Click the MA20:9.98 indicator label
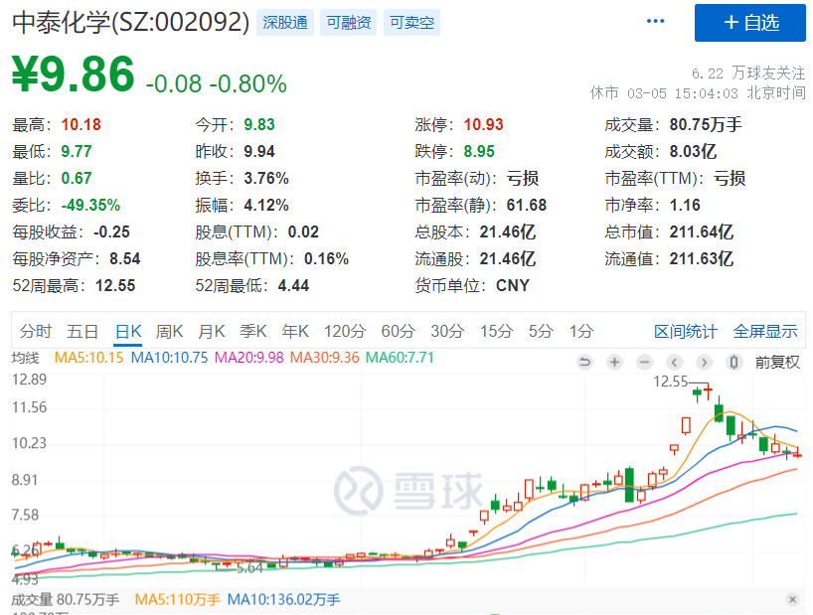813x615 pixels. pyautogui.click(x=249, y=358)
